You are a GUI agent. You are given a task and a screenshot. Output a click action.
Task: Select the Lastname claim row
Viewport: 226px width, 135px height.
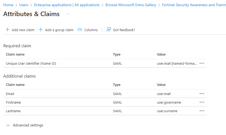tap(13, 111)
